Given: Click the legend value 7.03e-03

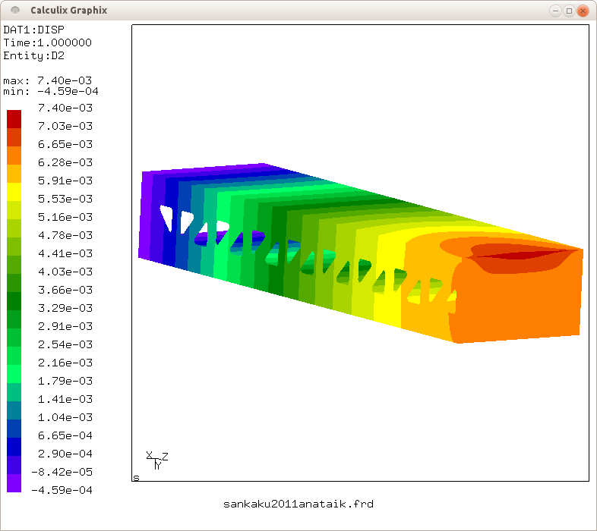Looking at the screenshot, I should click(65, 126).
